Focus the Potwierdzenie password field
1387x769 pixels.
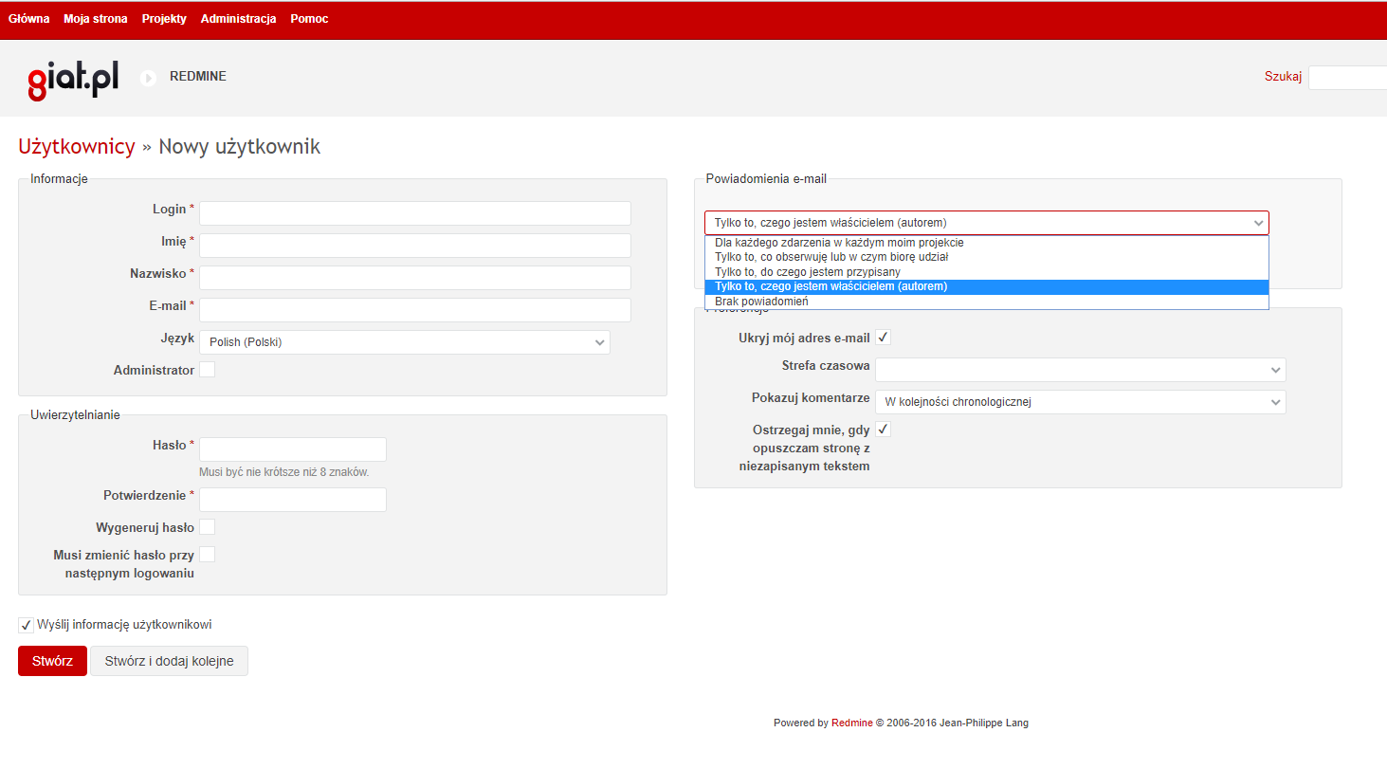tap(293, 500)
